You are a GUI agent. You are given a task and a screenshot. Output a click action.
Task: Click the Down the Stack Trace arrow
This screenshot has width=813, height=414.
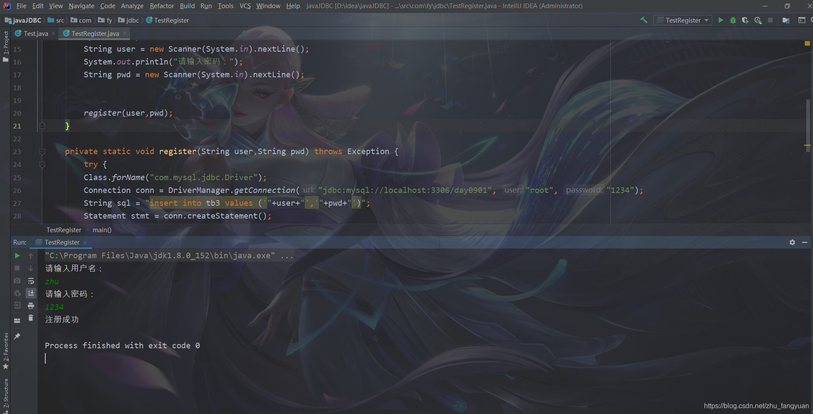pyautogui.click(x=31, y=268)
